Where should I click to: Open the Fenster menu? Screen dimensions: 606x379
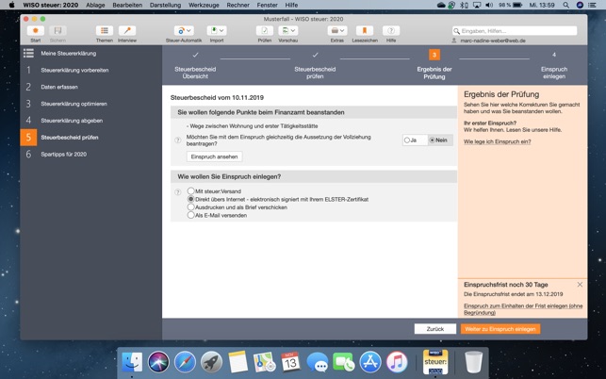267,5
